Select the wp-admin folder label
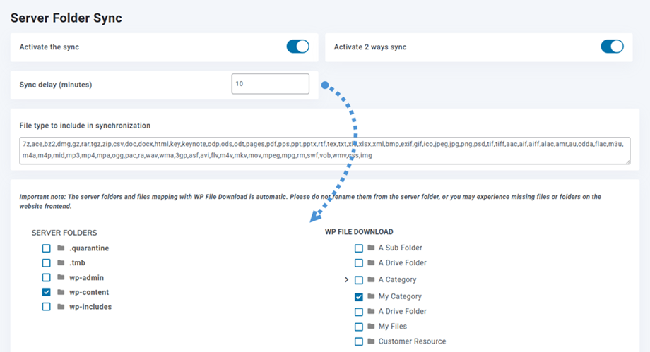Viewport: 650px width, 352px height. tap(86, 278)
